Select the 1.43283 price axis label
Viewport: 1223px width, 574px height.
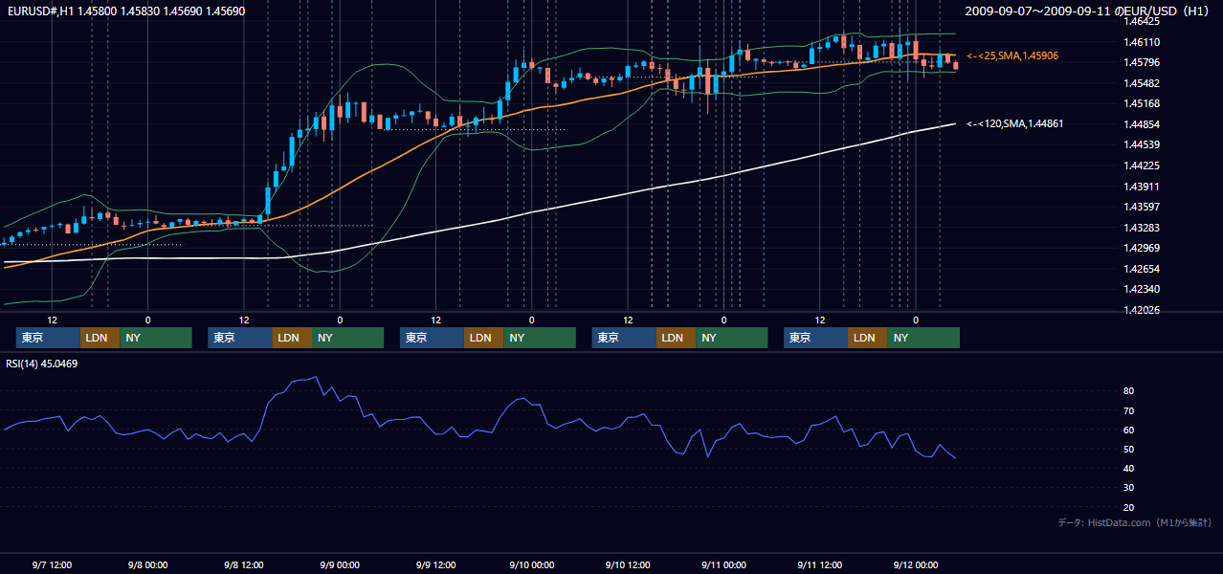[x=1142, y=228]
